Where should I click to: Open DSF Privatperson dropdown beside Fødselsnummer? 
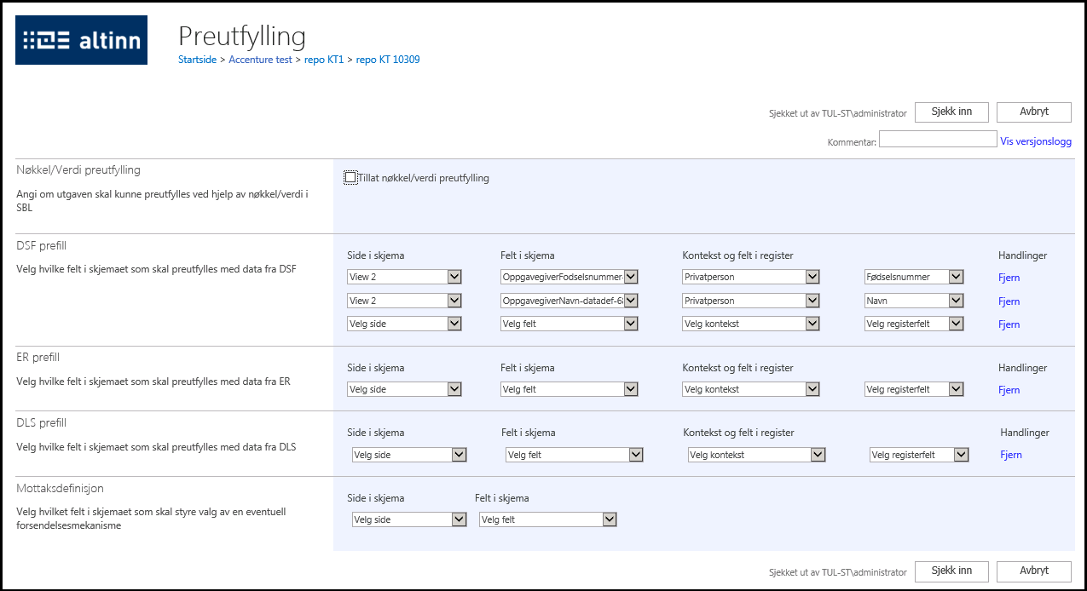(751, 277)
